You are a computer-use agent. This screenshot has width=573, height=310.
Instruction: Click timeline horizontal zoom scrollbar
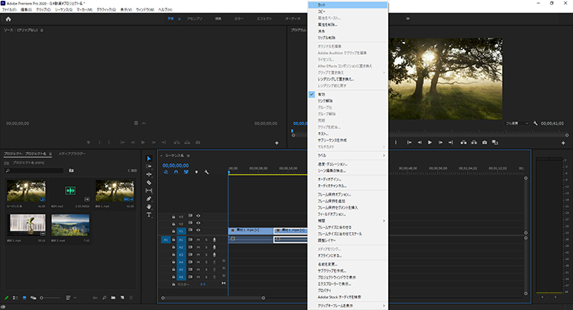[x=213, y=298]
